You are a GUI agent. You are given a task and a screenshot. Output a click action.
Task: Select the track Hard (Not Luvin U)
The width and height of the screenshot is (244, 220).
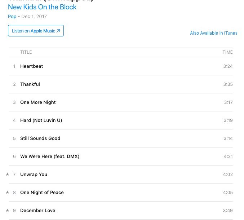point(121,120)
